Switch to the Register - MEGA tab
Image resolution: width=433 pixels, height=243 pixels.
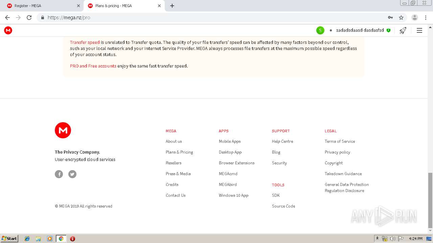(42, 6)
